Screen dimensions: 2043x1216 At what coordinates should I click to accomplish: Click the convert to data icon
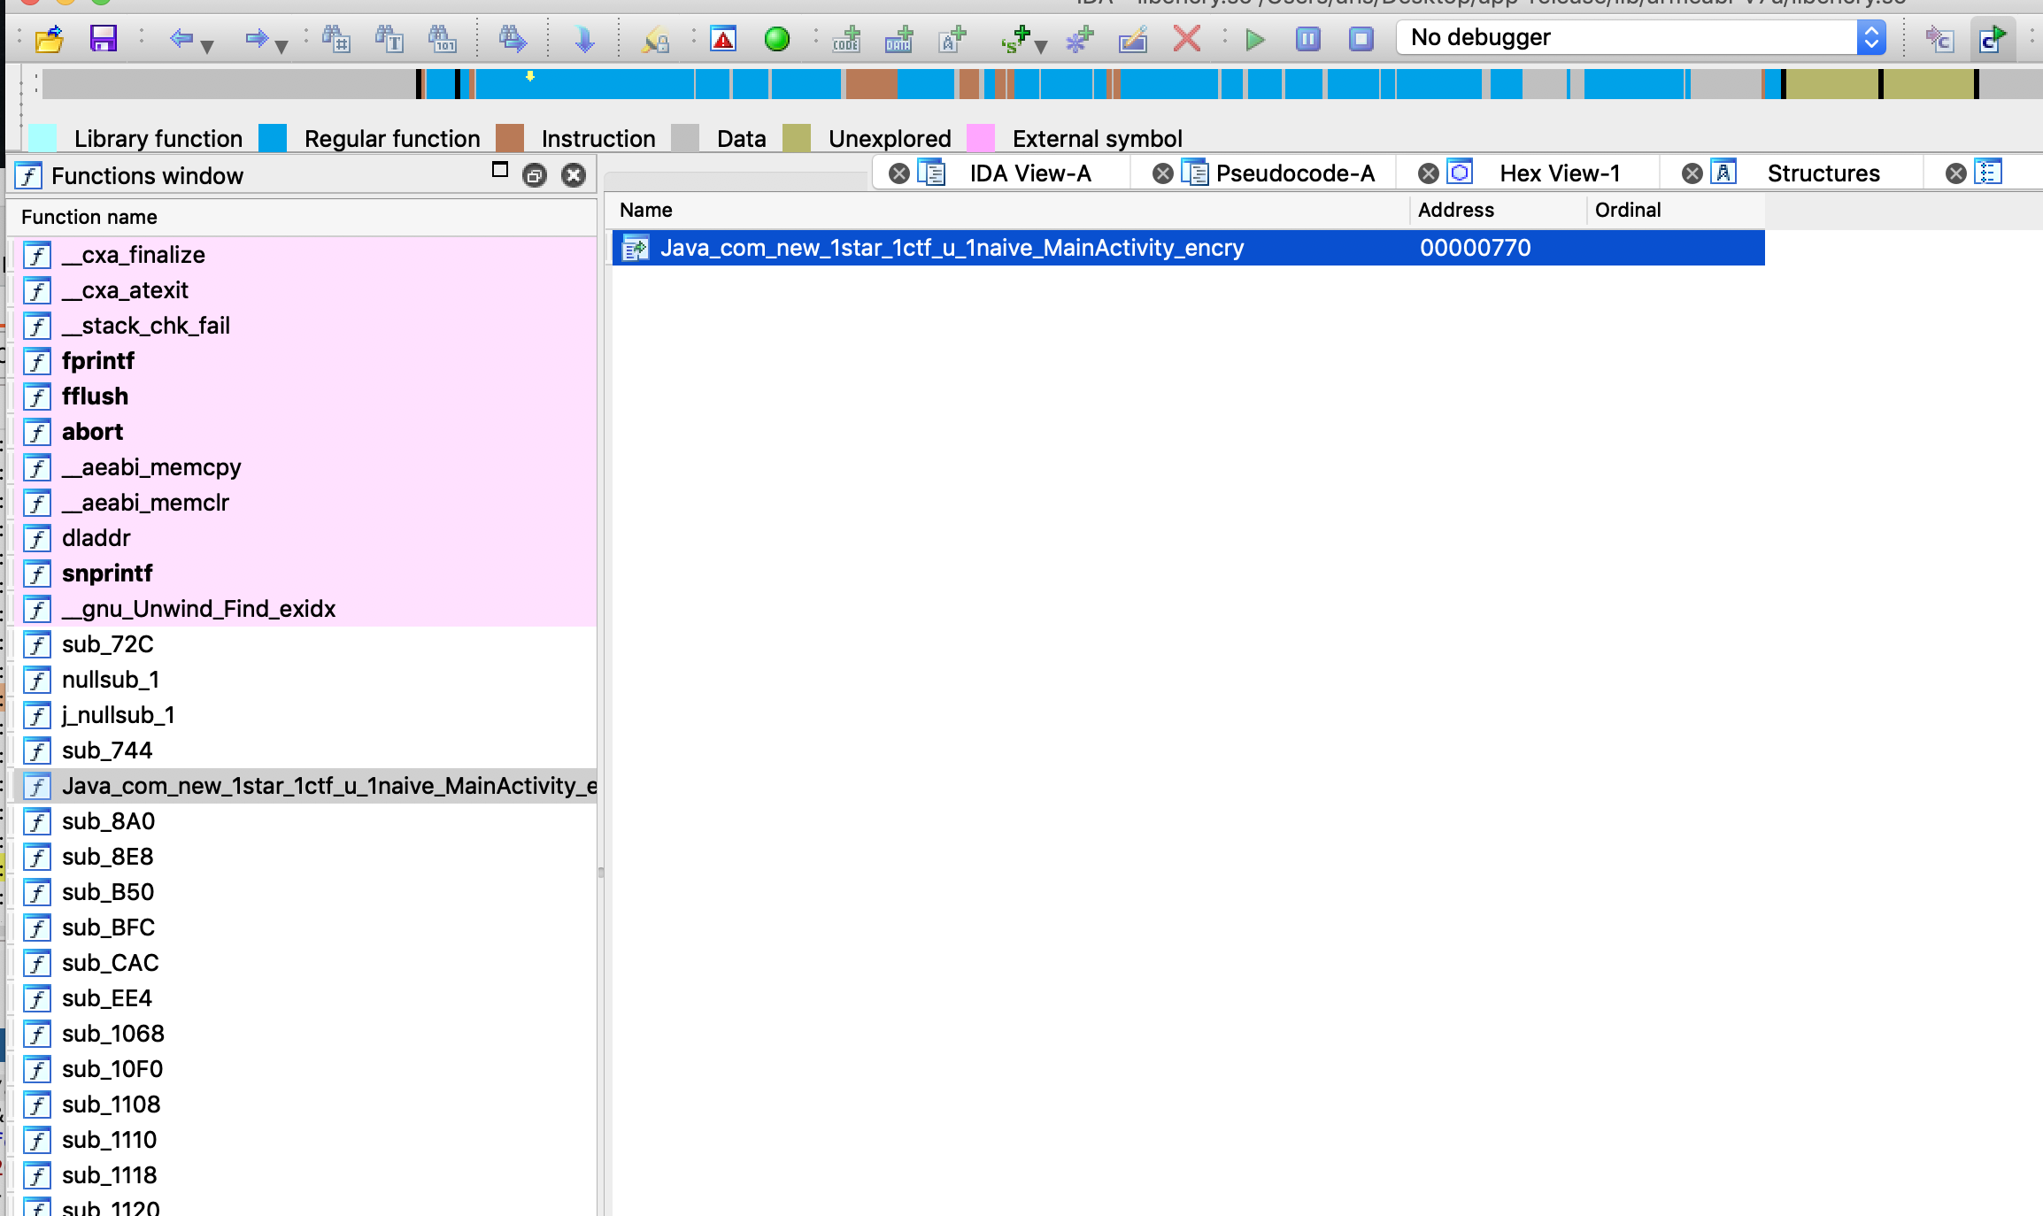(898, 39)
